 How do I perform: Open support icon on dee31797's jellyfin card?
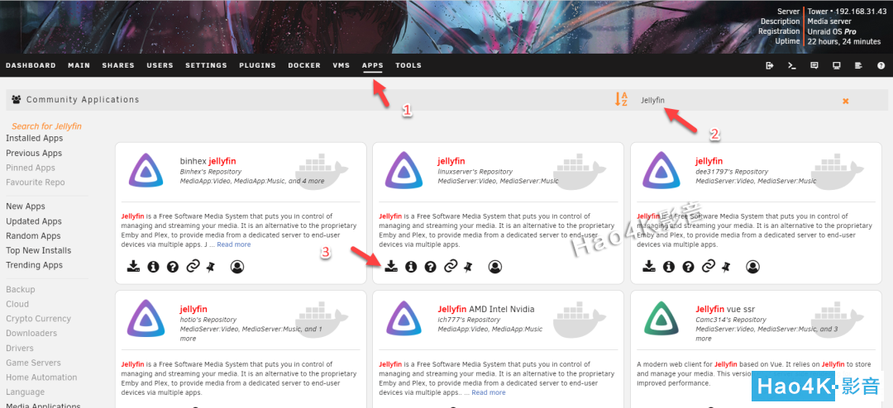click(689, 266)
